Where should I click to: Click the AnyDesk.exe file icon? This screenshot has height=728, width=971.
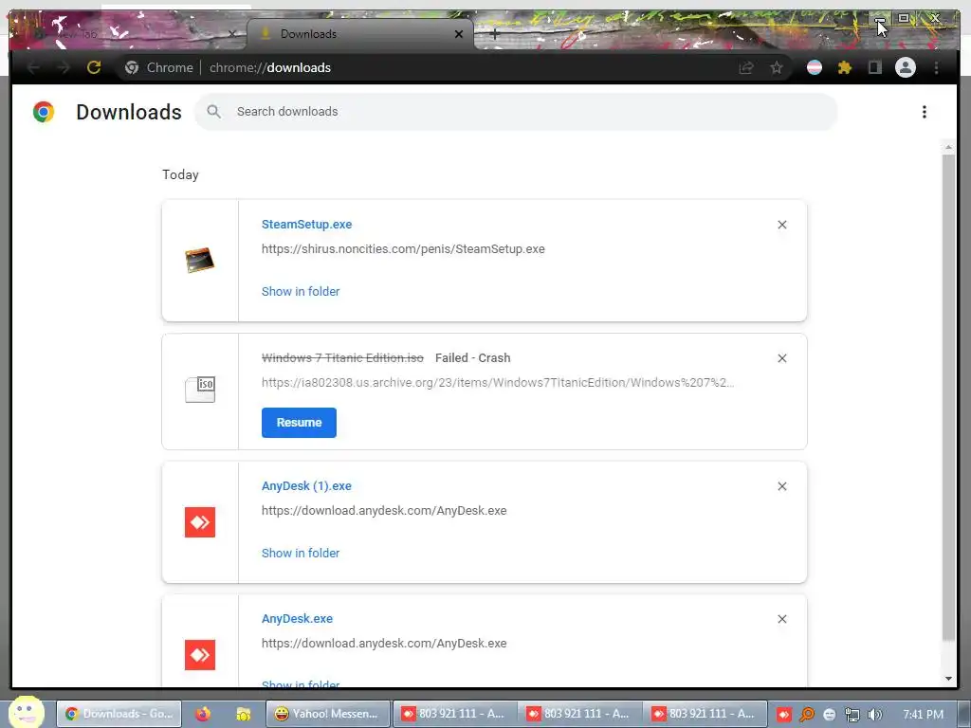tap(200, 655)
